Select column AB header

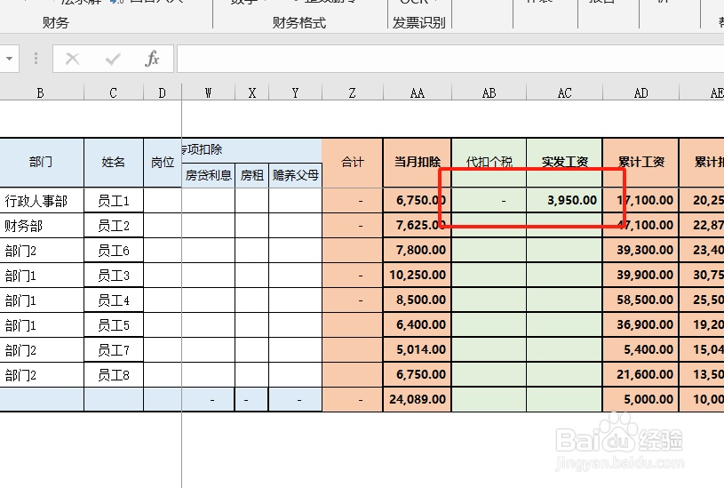click(x=489, y=92)
